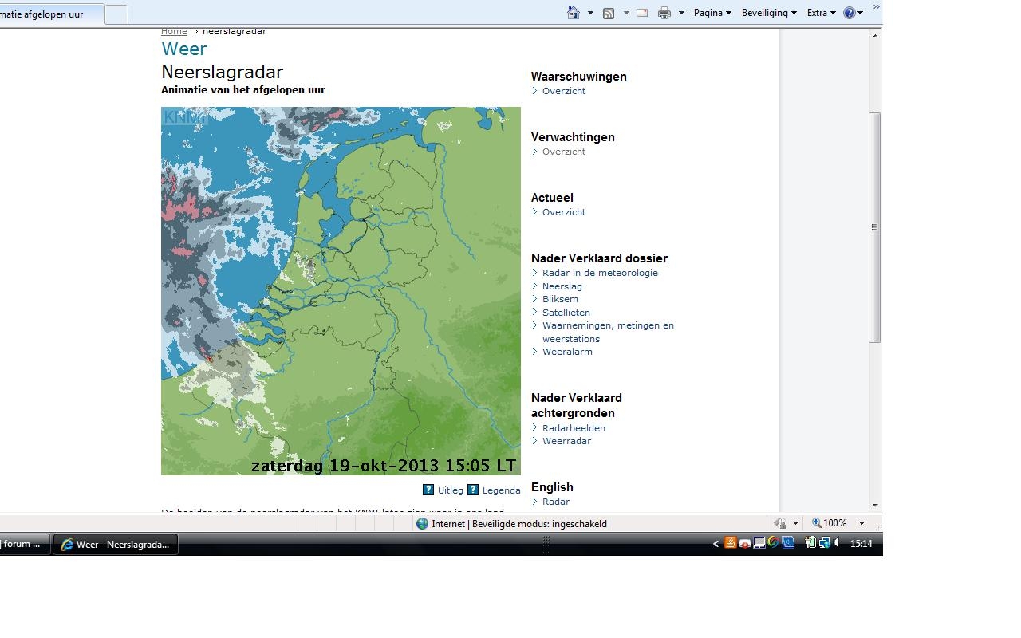The height and width of the screenshot is (638, 1021).
Task: Open the blue help question mark icon
Action: pos(850,13)
